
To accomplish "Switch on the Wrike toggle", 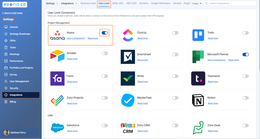I will tap(175, 76).
